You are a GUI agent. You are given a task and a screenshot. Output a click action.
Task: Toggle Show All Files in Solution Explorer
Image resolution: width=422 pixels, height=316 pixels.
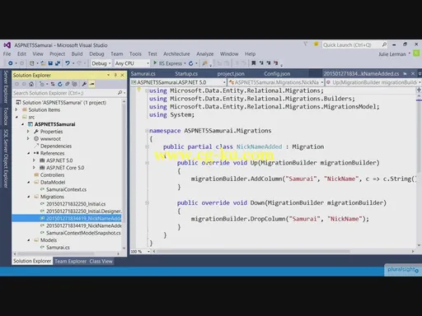[74, 84]
